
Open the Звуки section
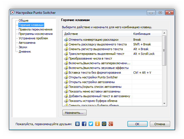pos(23,47)
